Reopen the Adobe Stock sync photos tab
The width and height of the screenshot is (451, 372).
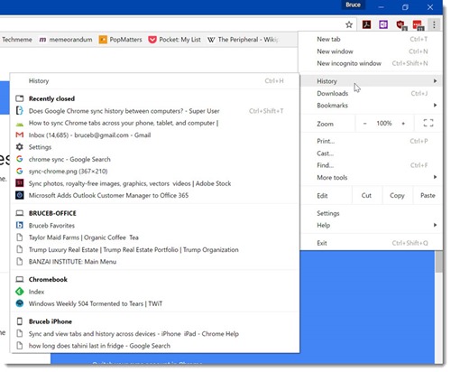155,183
